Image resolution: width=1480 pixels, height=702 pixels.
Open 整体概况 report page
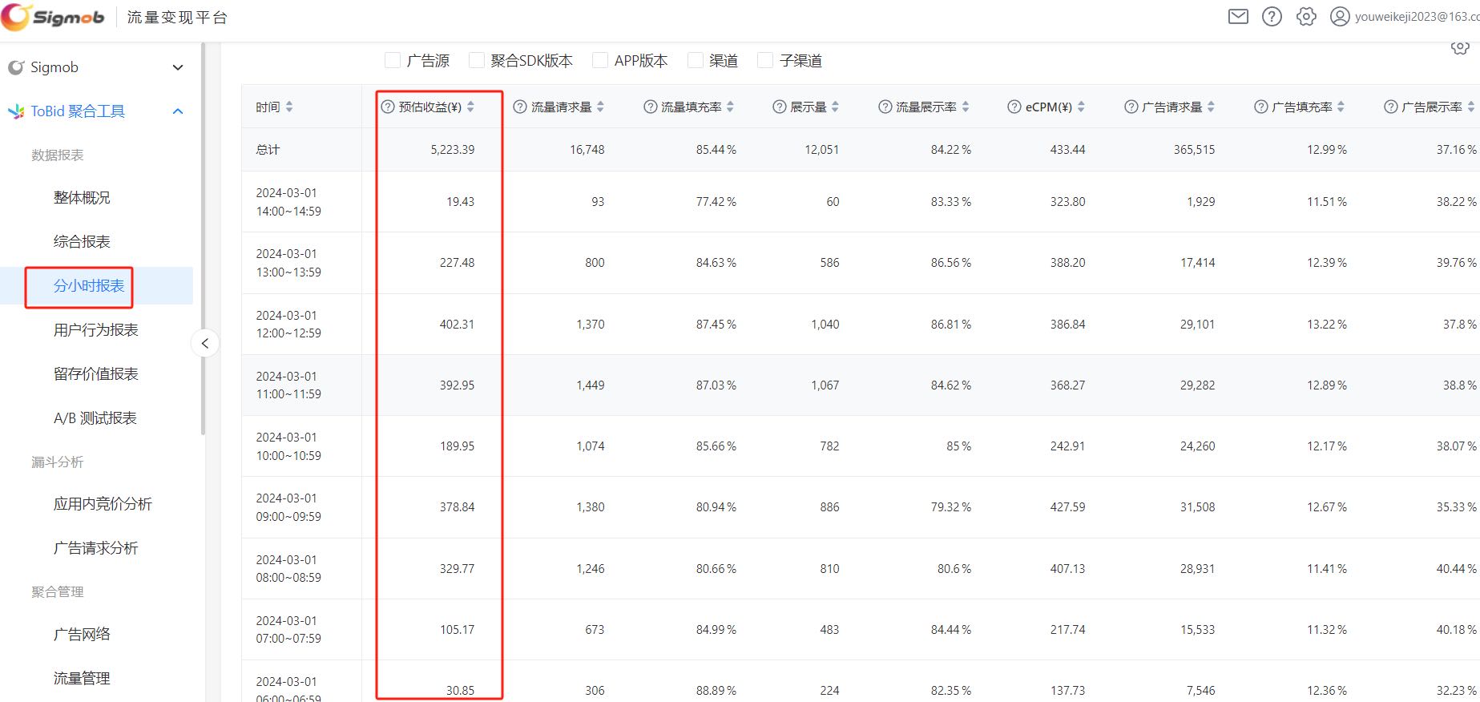[82, 198]
